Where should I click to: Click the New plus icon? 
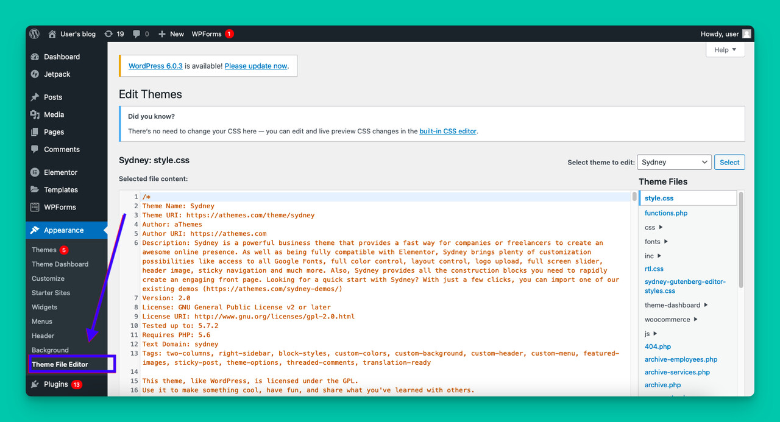[x=162, y=34]
